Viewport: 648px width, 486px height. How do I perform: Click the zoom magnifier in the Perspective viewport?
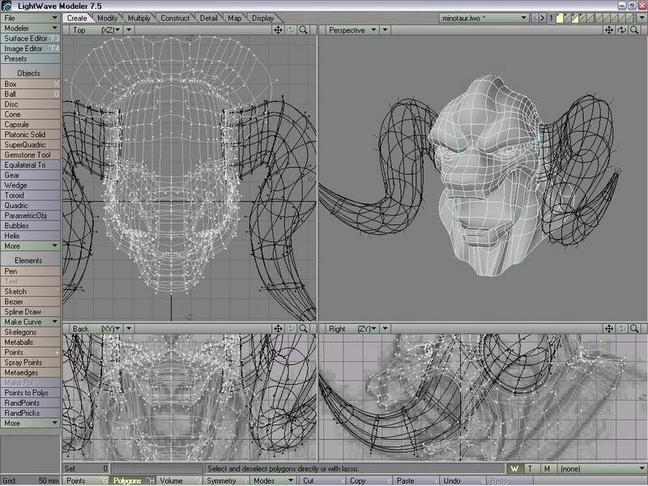point(634,30)
